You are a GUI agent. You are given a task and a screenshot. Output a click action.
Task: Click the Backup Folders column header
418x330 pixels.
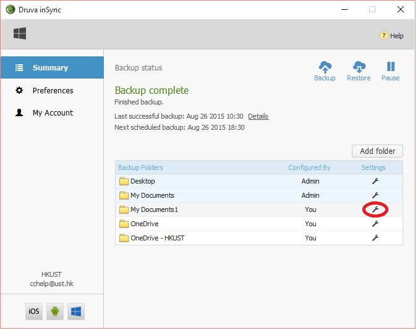click(140, 167)
